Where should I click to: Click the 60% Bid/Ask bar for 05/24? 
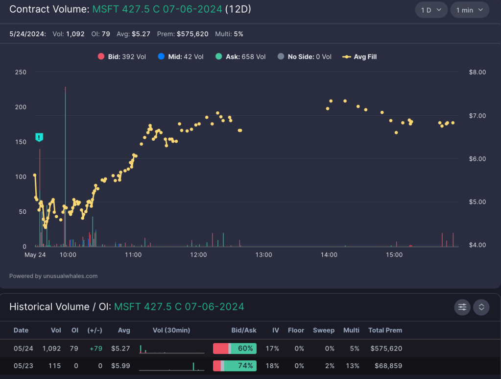[235, 349]
